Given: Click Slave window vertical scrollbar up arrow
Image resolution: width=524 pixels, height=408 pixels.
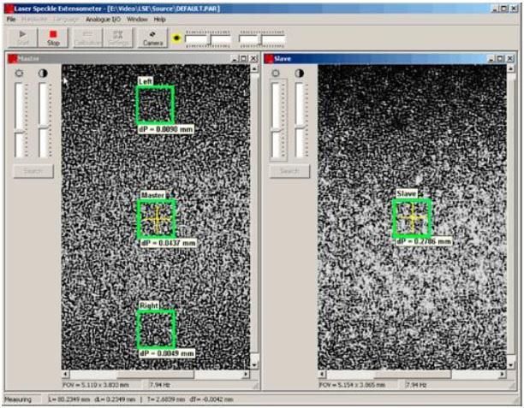Looking at the screenshot, I should click(x=510, y=68).
